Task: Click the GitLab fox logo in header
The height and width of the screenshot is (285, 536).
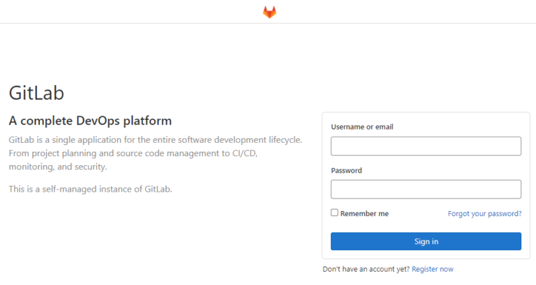Action: [x=269, y=12]
